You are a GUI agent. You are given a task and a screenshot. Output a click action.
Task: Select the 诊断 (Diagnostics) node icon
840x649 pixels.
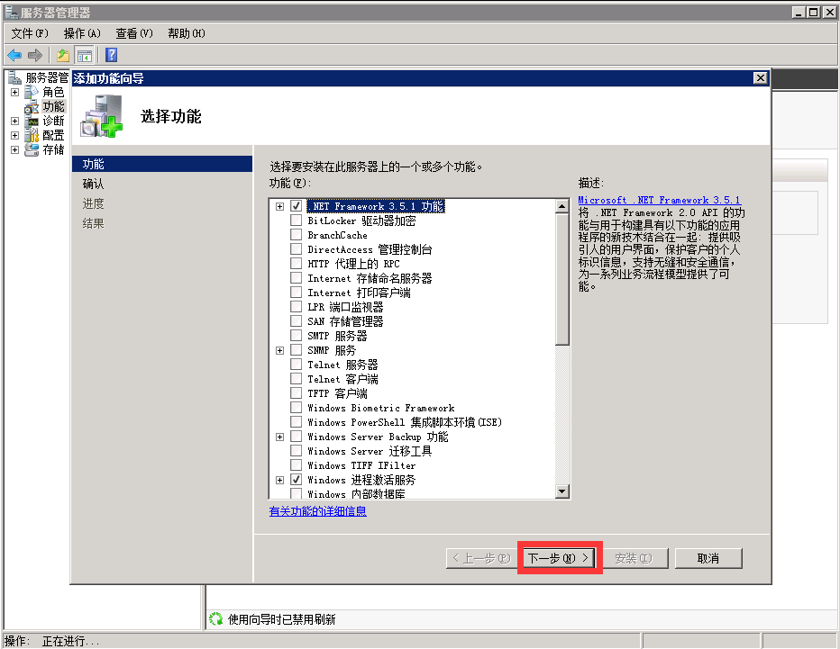[32, 121]
